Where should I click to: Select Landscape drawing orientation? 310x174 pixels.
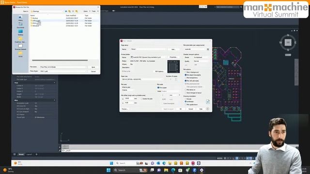coord(186,101)
